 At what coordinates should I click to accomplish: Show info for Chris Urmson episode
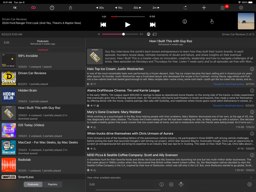click(252, 133)
